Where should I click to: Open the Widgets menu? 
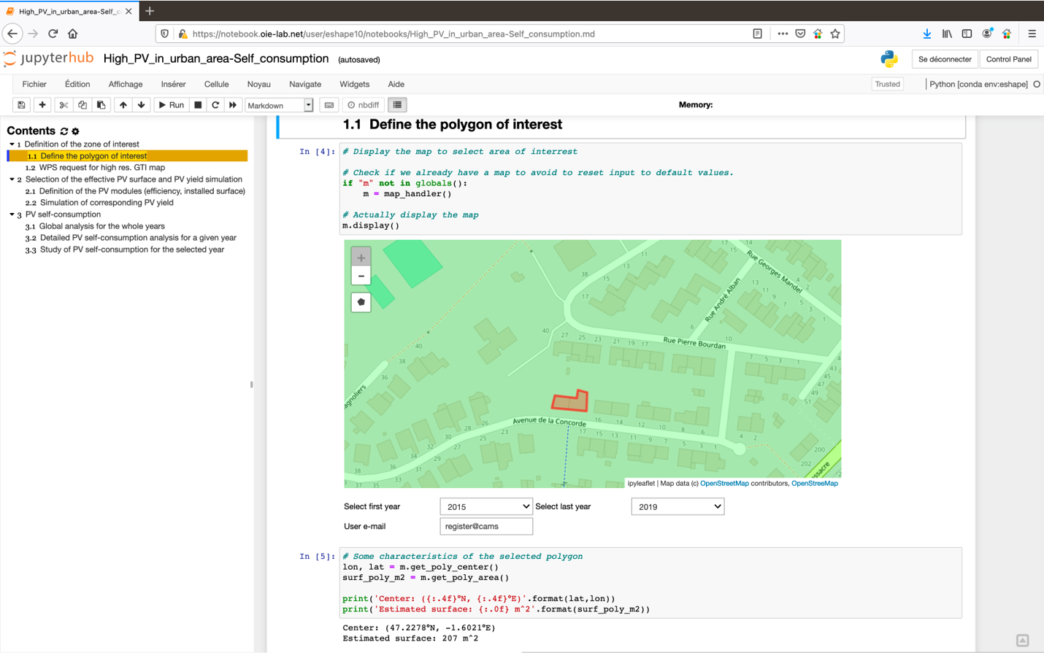[x=354, y=84]
